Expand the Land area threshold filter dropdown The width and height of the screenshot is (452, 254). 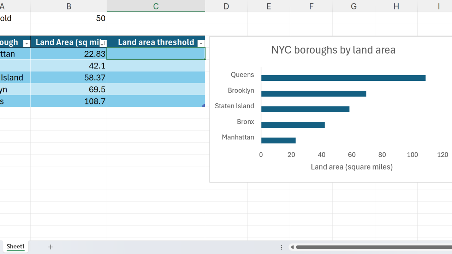pyautogui.click(x=201, y=43)
